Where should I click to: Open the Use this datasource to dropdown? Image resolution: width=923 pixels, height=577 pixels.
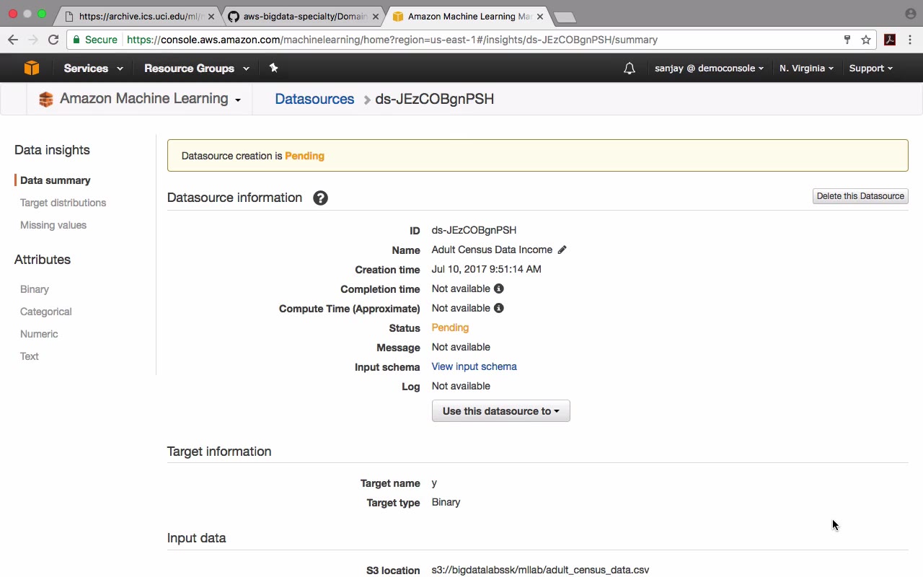click(500, 411)
